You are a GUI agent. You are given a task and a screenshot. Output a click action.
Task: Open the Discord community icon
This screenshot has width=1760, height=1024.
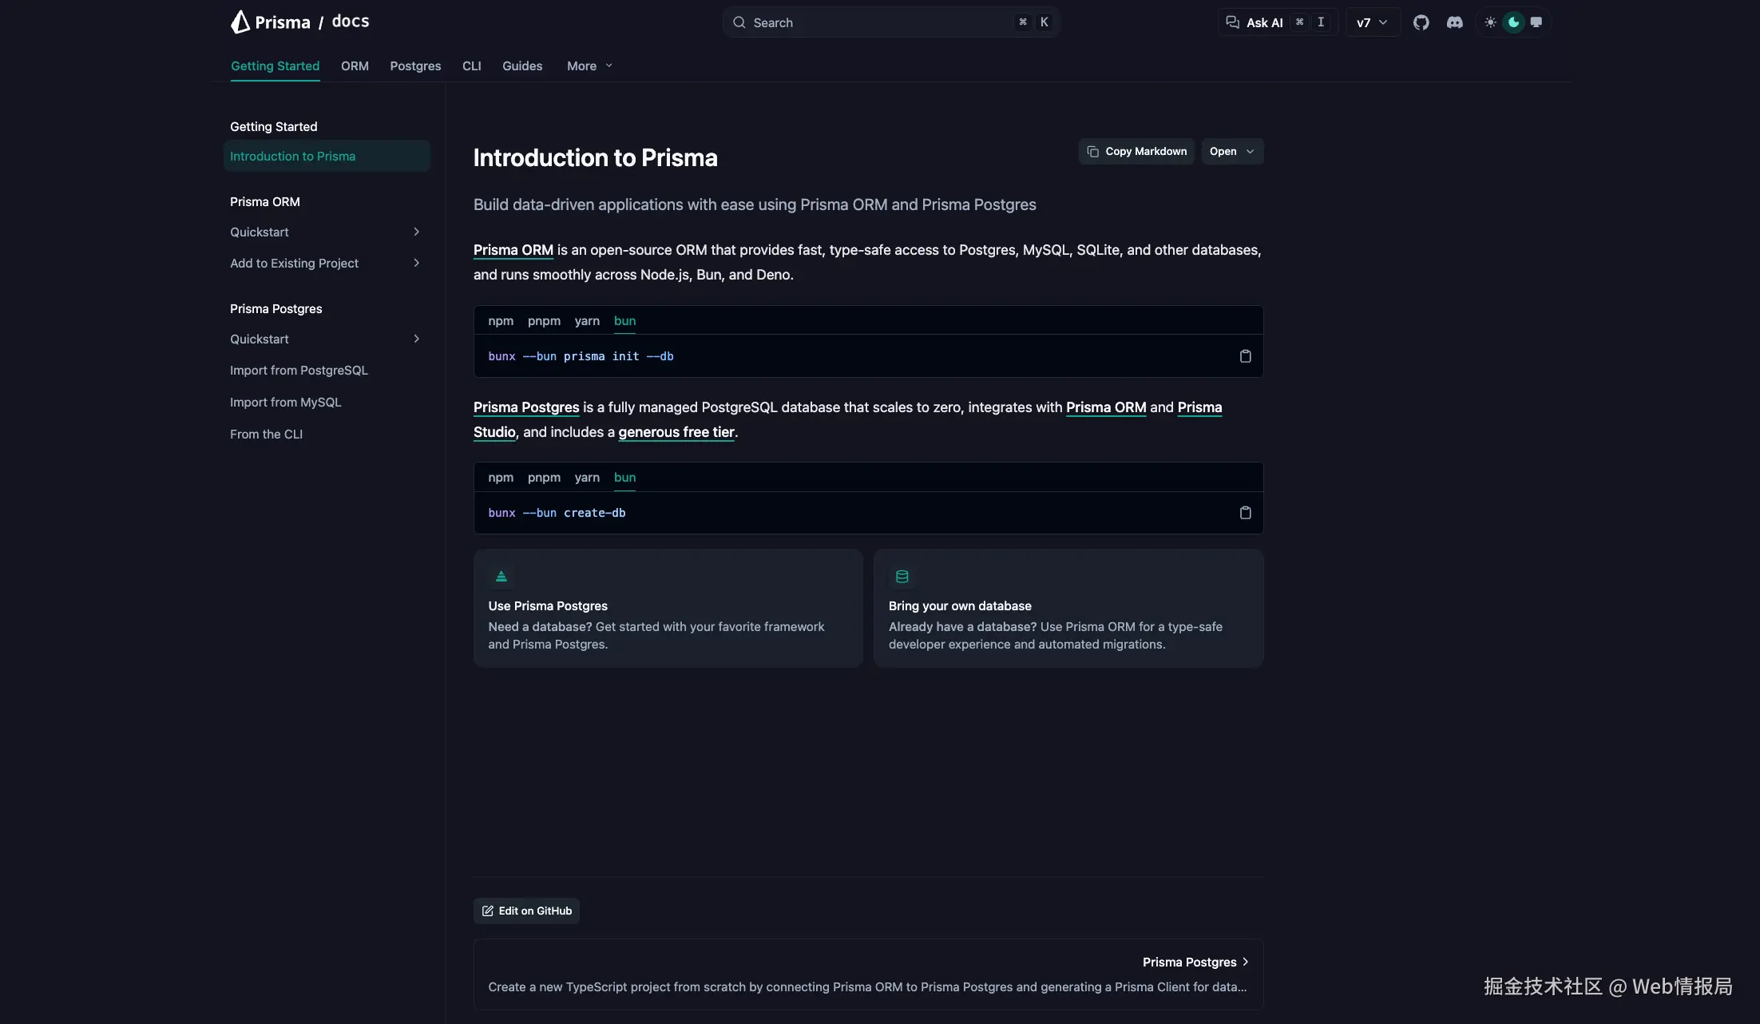click(1454, 22)
